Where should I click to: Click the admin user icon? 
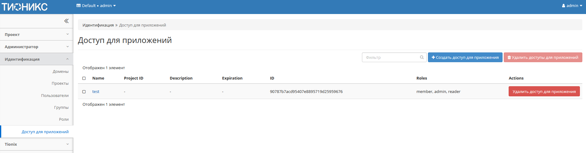(x=563, y=6)
